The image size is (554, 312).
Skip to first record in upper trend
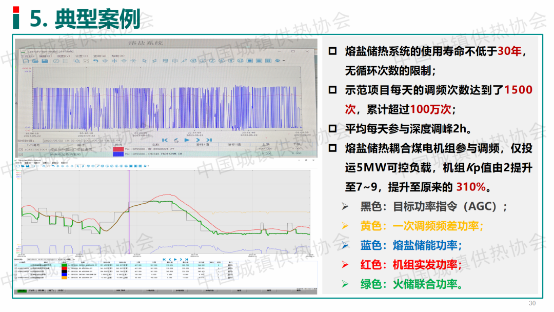[x=165, y=140]
